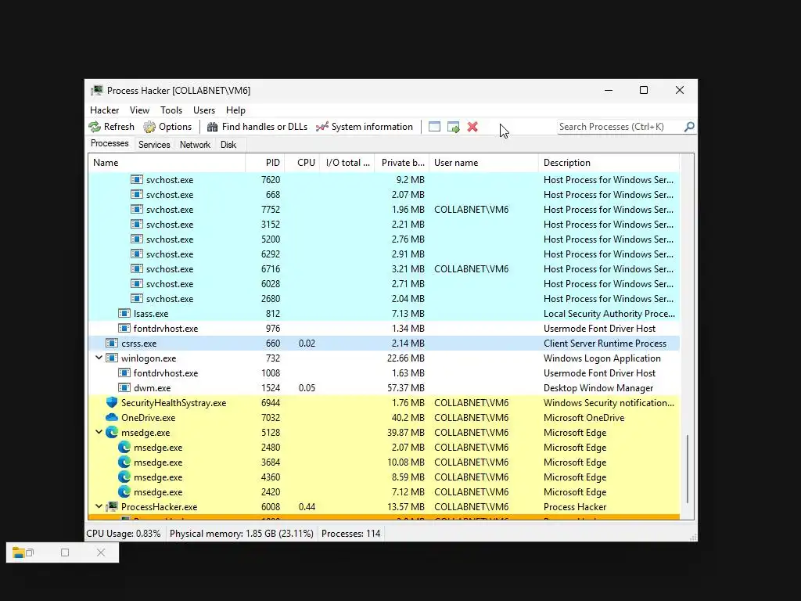Click the winlogon.exe process icon
Viewport: 801px width, 601px height.
point(111,358)
